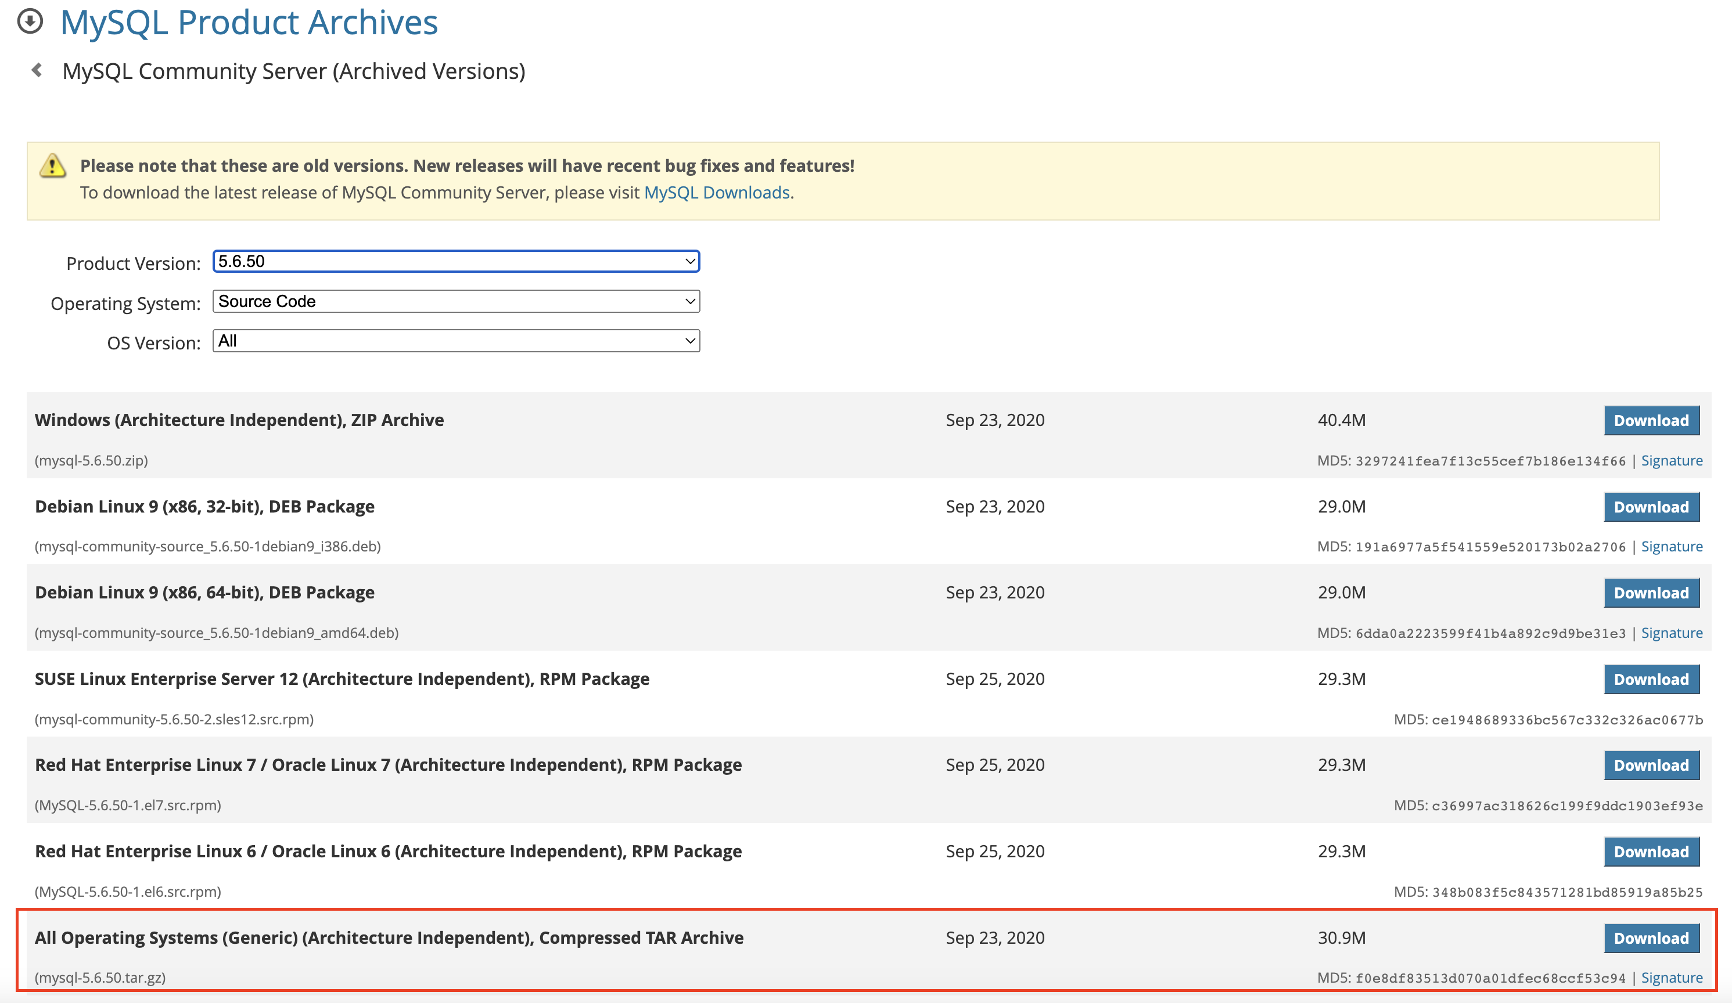Open the Operating System dropdown showing Source Code
Viewport: 1732px width, 1003px height.
click(x=457, y=301)
